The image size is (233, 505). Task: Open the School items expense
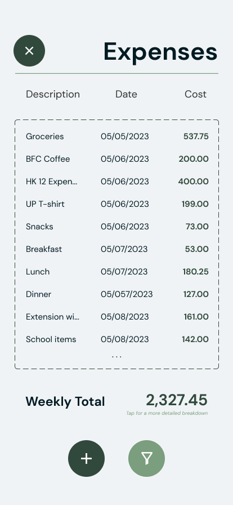[x=117, y=339]
